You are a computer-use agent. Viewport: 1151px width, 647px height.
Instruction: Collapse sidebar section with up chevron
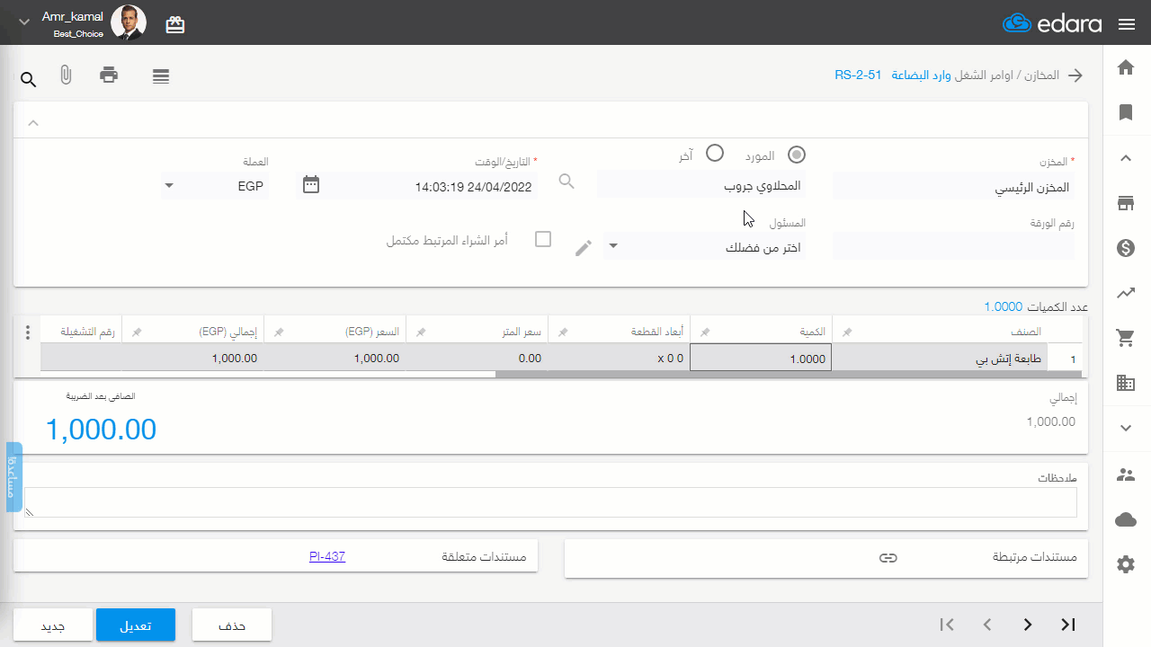coord(1126,158)
